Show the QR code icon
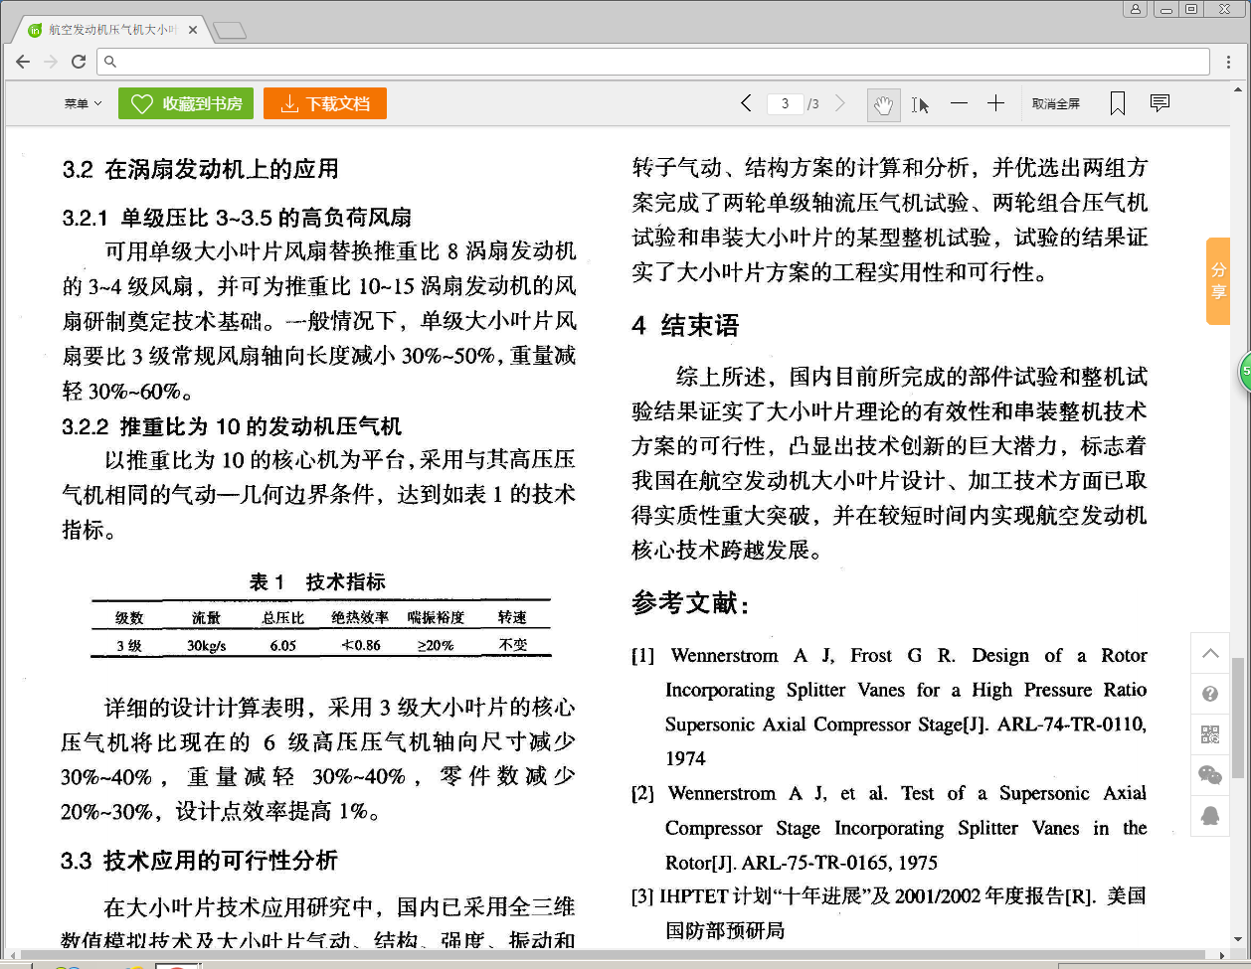The width and height of the screenshot is (1251, 969). pos(1210,734)
